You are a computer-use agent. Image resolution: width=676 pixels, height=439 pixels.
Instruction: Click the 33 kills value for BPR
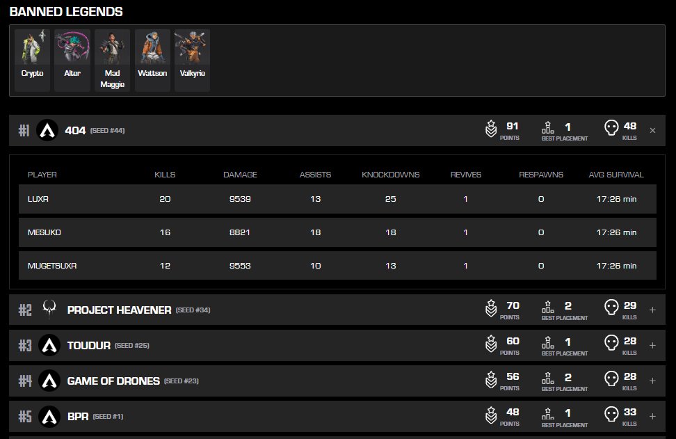click(630, 412)
